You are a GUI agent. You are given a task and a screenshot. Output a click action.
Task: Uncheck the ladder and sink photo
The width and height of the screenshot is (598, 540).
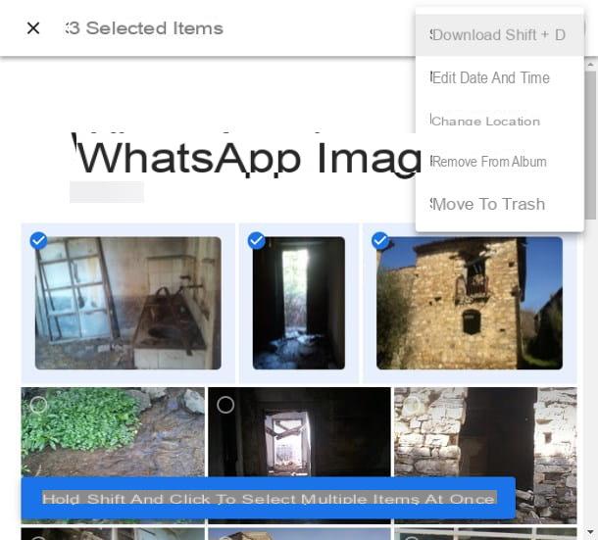[x=38, y=241]
